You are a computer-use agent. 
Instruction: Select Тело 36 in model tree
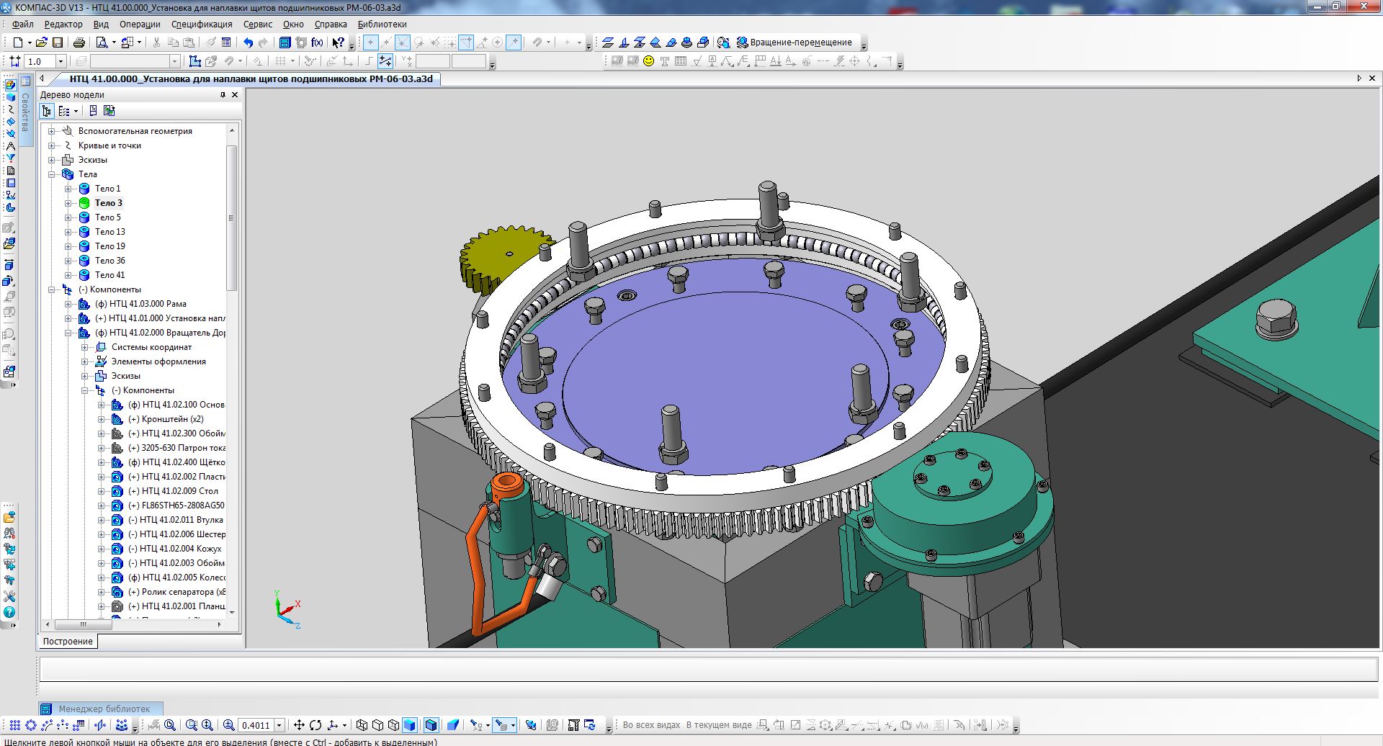point(109,261)
